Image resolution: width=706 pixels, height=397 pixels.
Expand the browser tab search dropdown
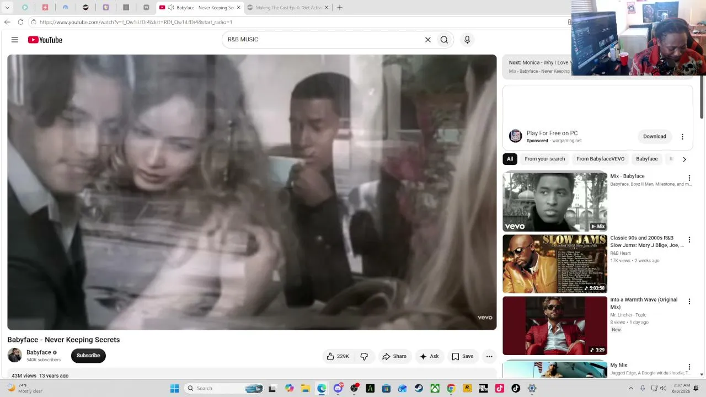pyautogui.click(x=7, y=8)
